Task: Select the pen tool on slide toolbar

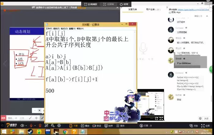Action: 30,118
